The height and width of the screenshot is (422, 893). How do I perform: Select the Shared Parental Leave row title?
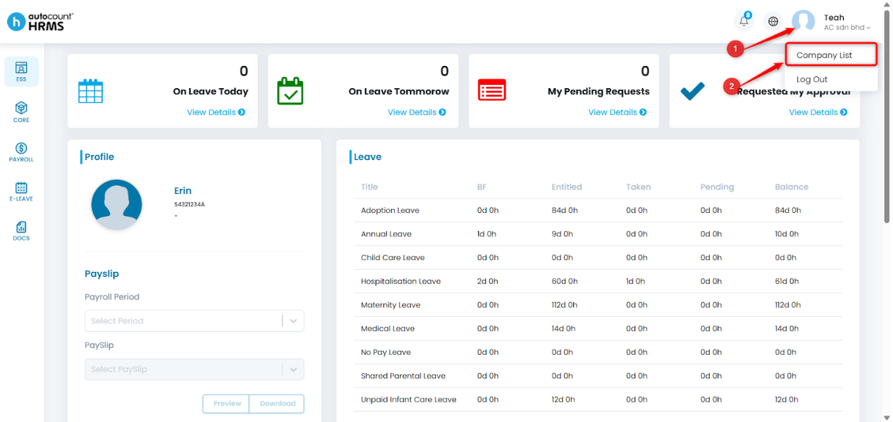point(403,376)
